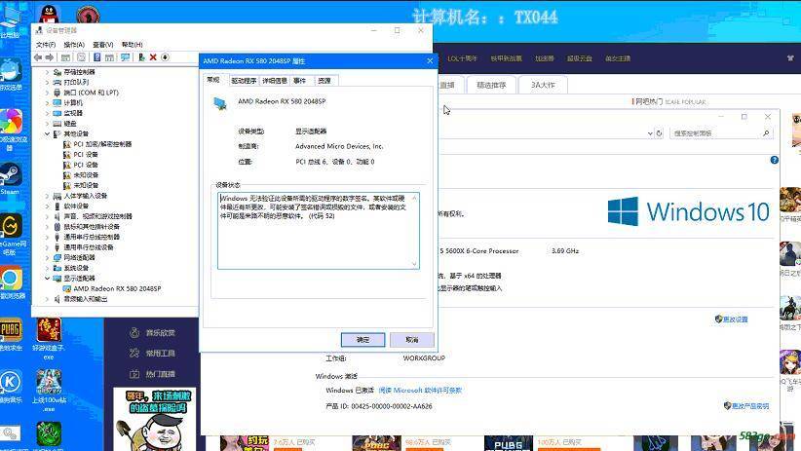Select the 鼠标和其他指针设备 mouse icon
Image resolution: width=801 pixels, height=451 pixels.
pos(57,227)
